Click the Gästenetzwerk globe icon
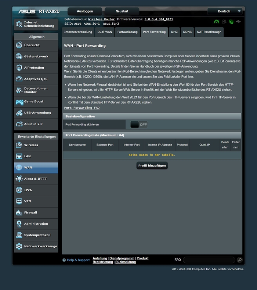This screenshot has width=257, height=290. coord(19,56)
